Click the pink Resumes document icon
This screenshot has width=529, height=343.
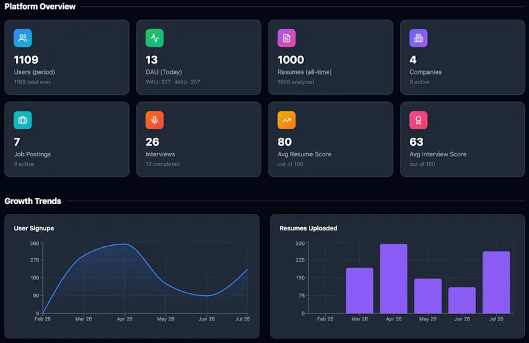click(286, 38)
